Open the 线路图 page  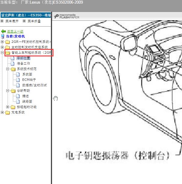[27, 101]
